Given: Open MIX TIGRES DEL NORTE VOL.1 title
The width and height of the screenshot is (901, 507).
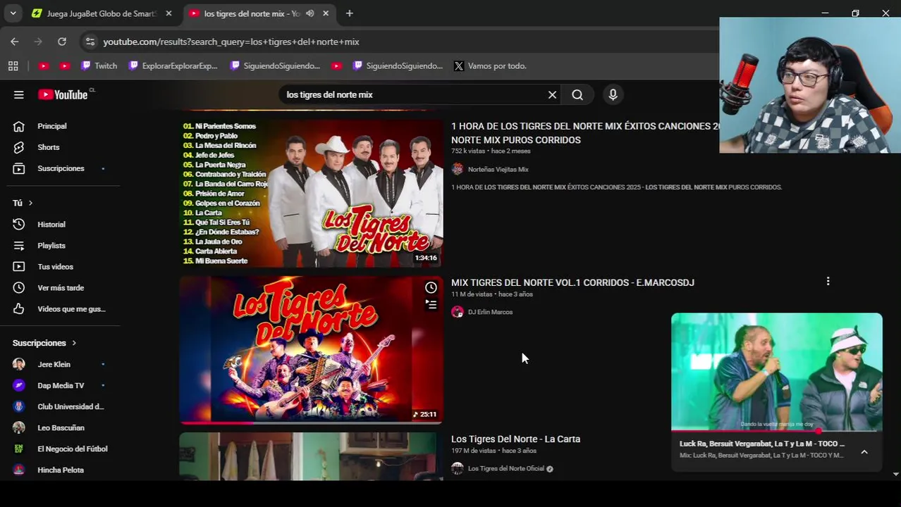Looking at the screenshot, I should 572,282.
